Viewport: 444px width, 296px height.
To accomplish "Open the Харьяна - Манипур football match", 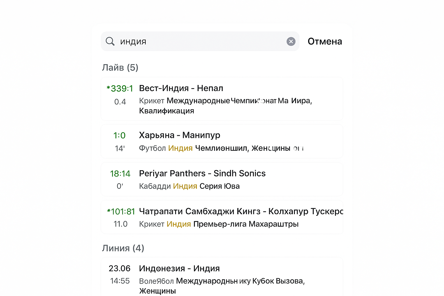I will pos(180,135).
